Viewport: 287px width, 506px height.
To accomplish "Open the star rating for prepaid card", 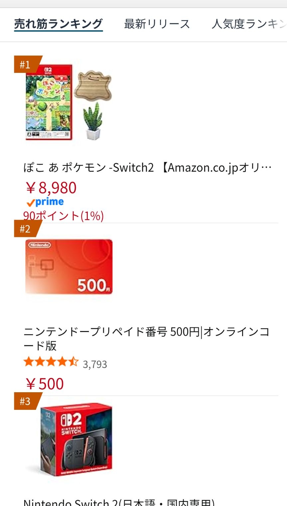I will (x=51, y=362).
